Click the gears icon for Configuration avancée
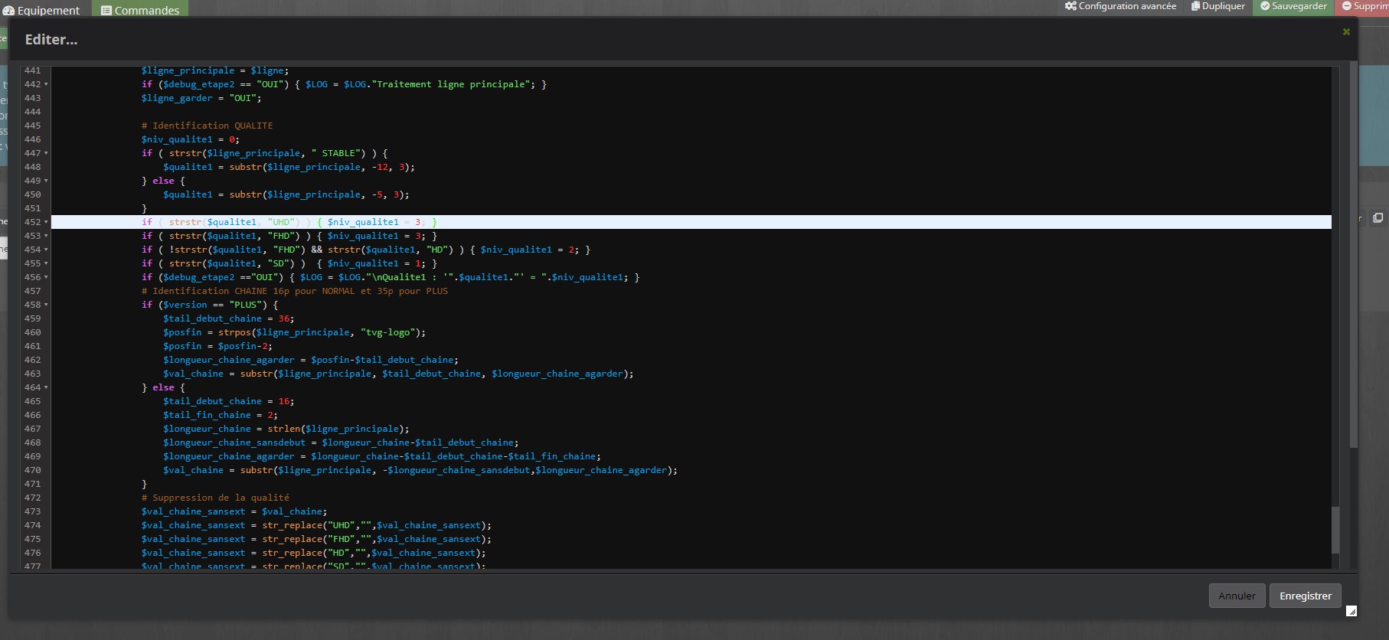 pyautogui.click(x=1070, y=6)
